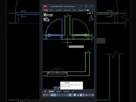
Task: Close the command line window
Action: [x=56, y=88]
